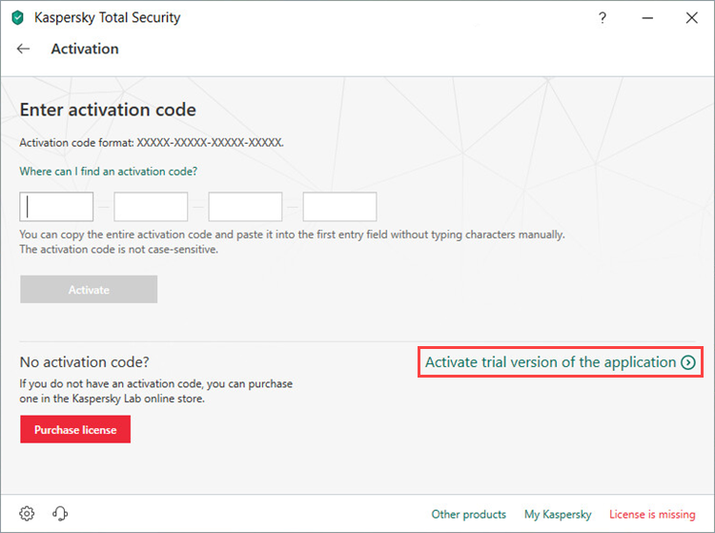This screenshot has width=715, height=533.
Task: Minimize the Kaspersky window
Action: [647, 18]
